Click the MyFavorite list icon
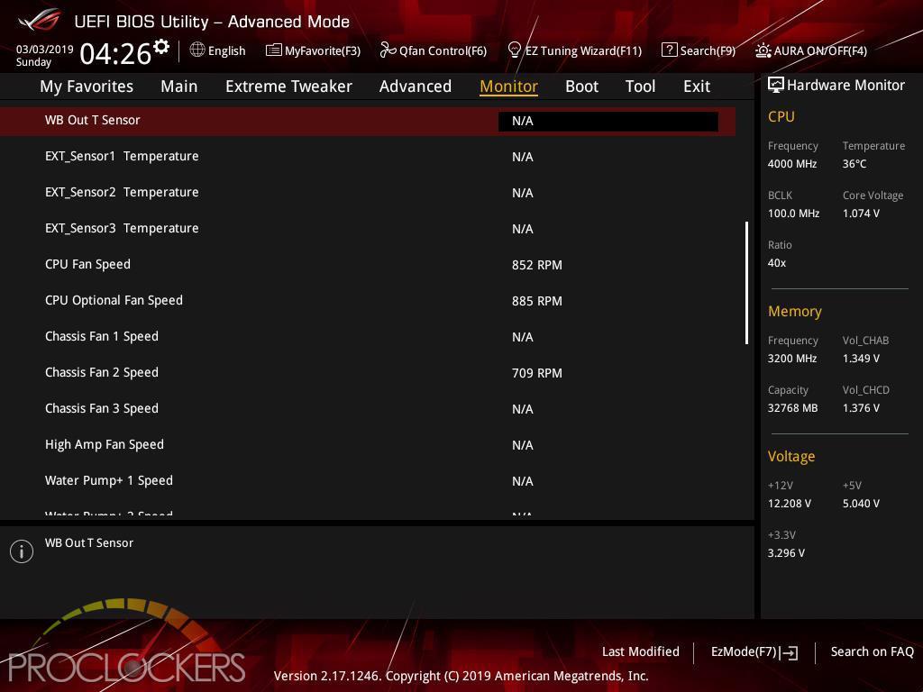 click(274, 50)
